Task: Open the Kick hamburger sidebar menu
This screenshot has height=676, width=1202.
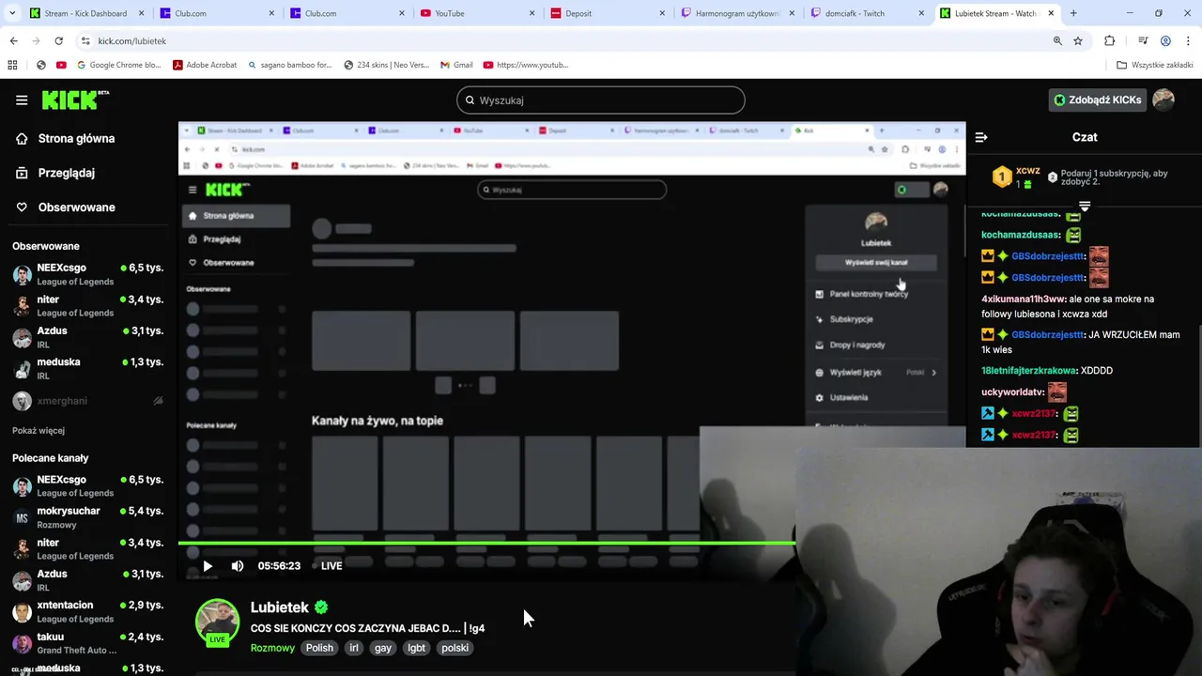Action: click(x=22, y=100)
